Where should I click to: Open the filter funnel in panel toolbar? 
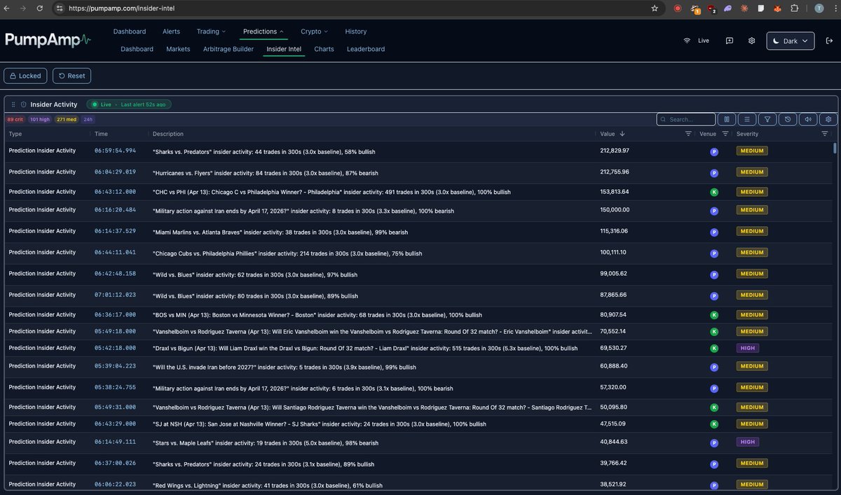[x=768, y=119]
